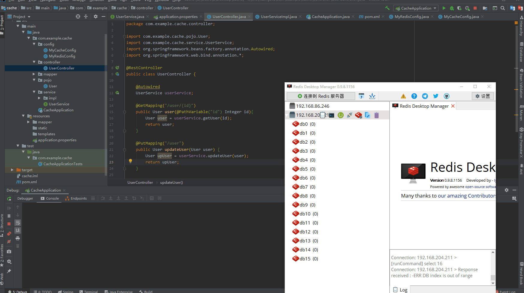Delete the 192.168.204.211 connection
Screen dimensions: 524x293
(376, 115)
